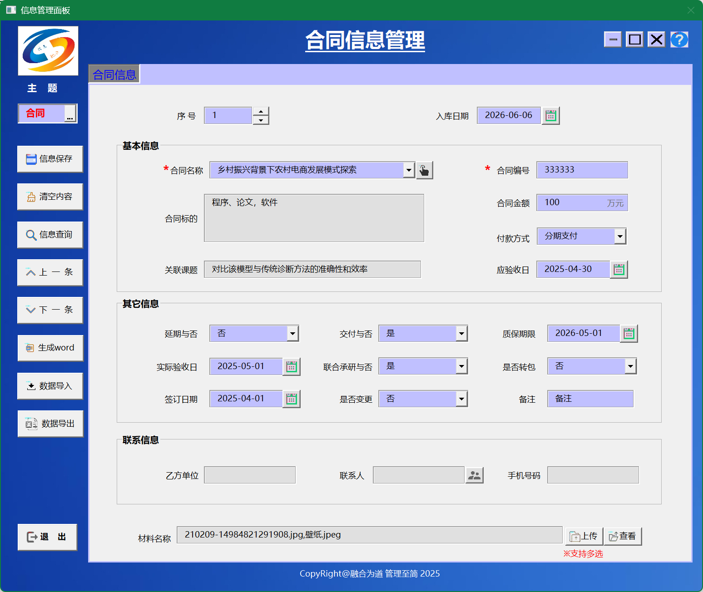The width and height of the screenshot is (703, 592).
Task: Go to previous record with 上一条
Action: [x=50, y=272]
